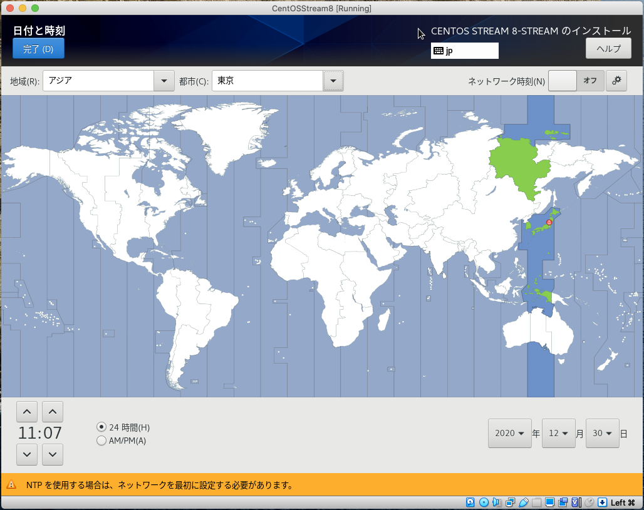The width and height of the screenshot is (644, 510).
Task: Click the audio status icon
Action: (496, 502)
